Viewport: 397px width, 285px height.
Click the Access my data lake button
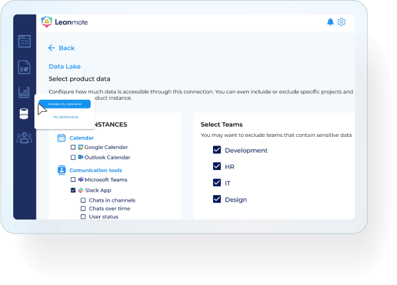65,104
